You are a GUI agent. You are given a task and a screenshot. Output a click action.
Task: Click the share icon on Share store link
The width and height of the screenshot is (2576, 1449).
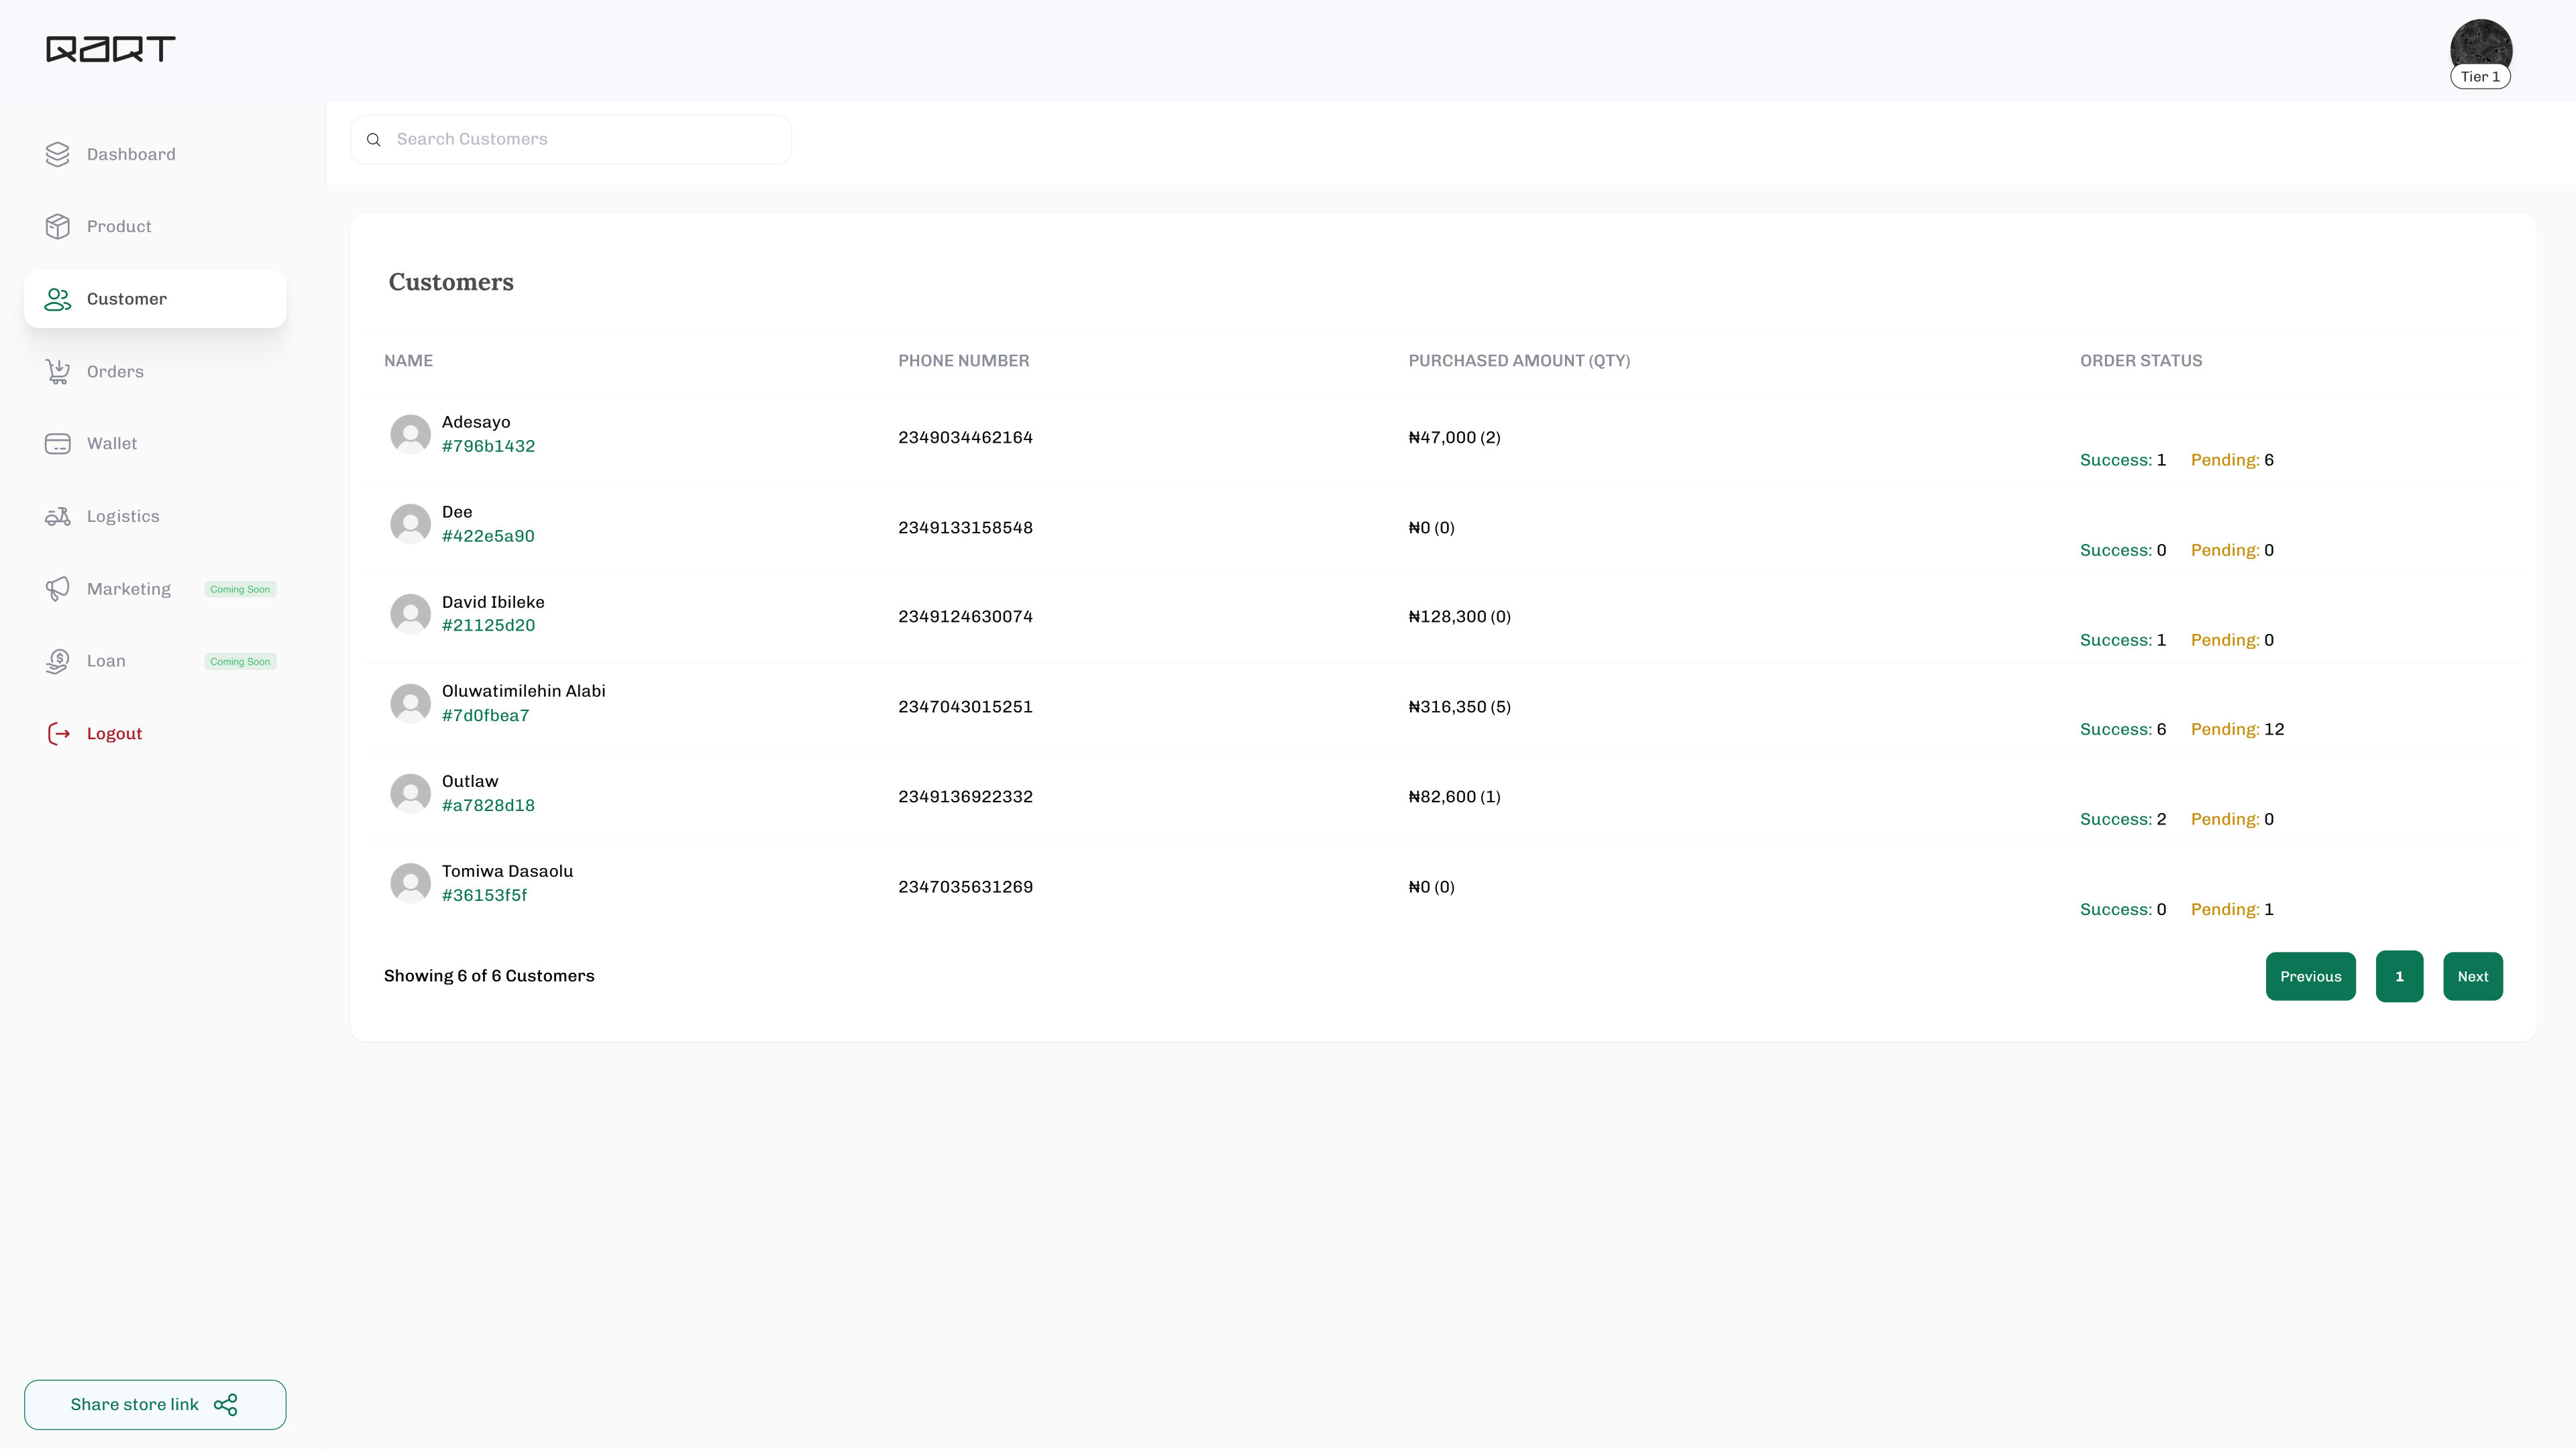click(226, 1404)
